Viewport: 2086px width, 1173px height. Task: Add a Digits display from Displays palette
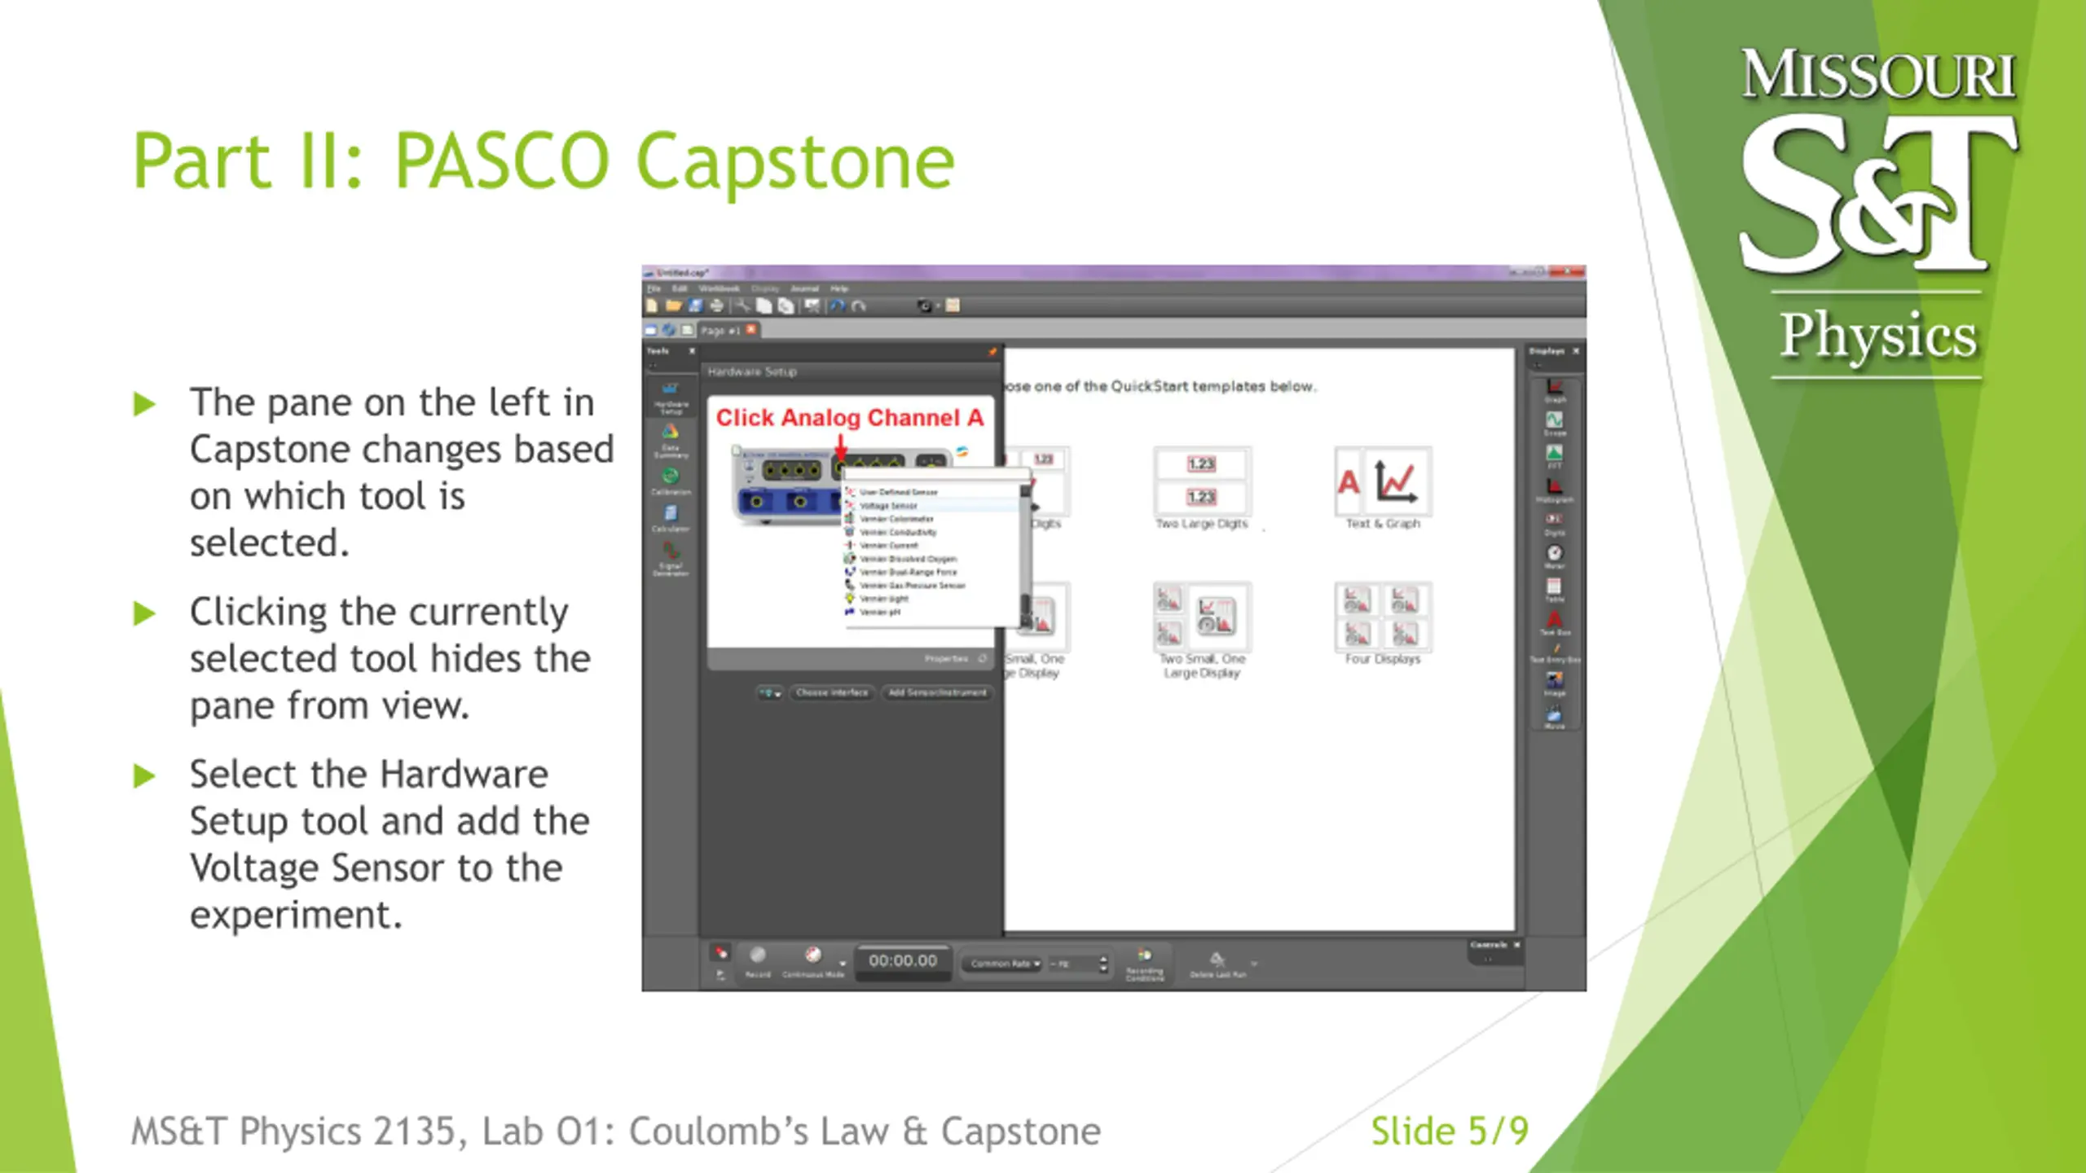click(x=1555, y=524)
